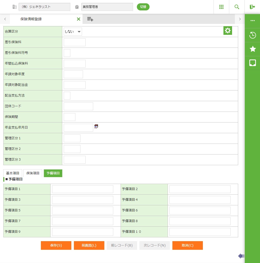Focus the 管理区分２ input
Viewport: 260px width, 263px height.
72,149
